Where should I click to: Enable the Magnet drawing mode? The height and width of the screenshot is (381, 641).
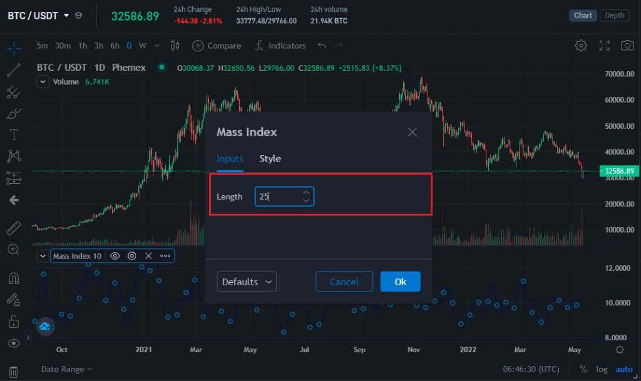13,278
